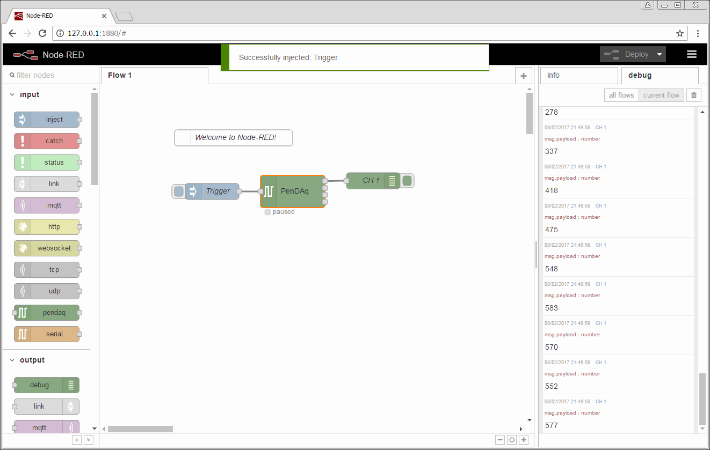Screen dimensions: 710x450
Task: Click the browser address bar
Action: tap(371, 33)
